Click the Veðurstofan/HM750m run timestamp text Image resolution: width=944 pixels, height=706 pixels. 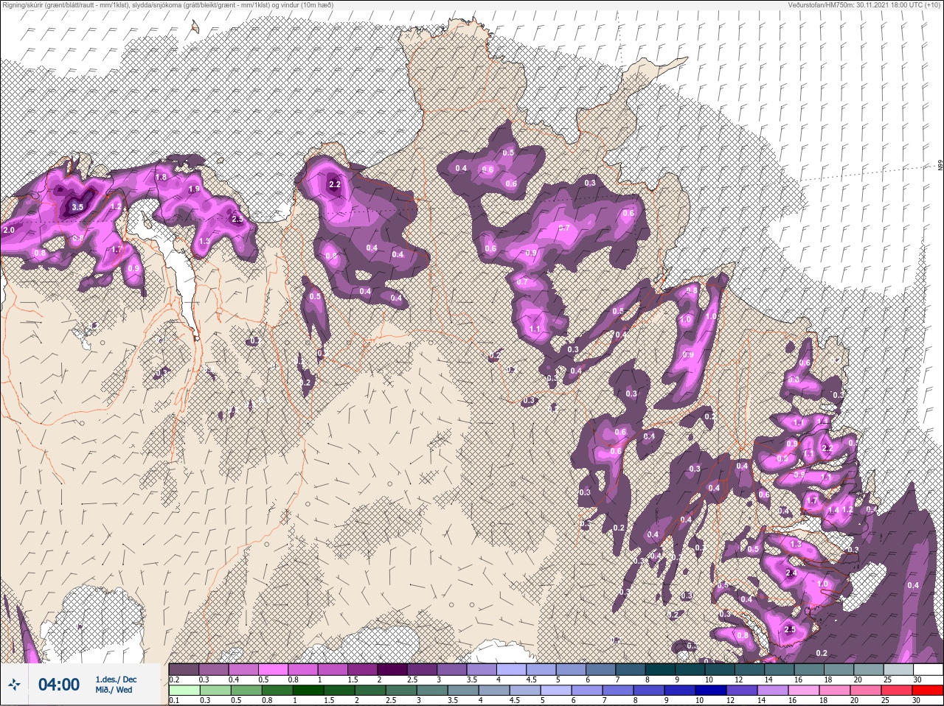point(864,4)
